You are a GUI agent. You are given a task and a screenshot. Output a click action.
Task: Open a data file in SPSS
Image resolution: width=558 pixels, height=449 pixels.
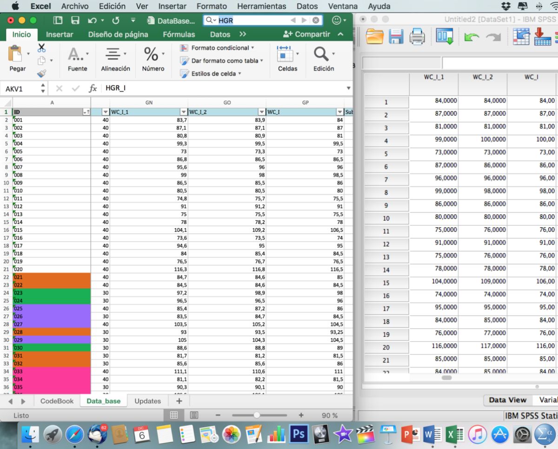(x=374, y=37)
